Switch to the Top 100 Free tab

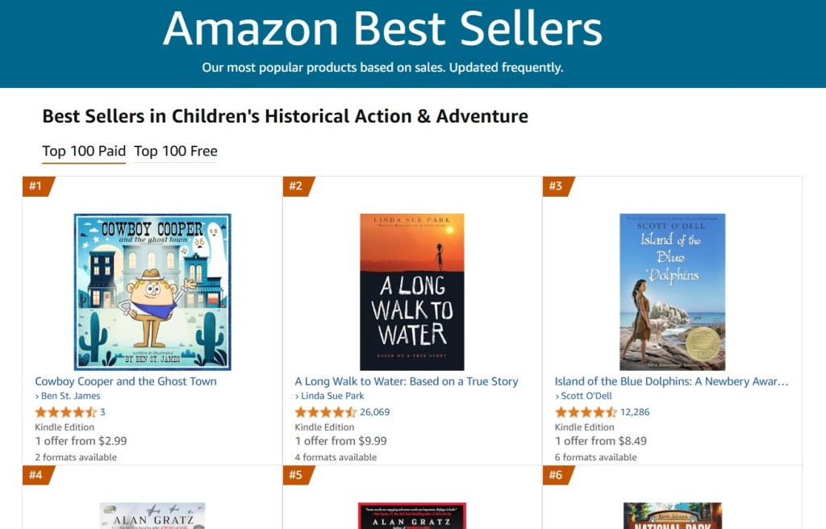coord(175,151)
